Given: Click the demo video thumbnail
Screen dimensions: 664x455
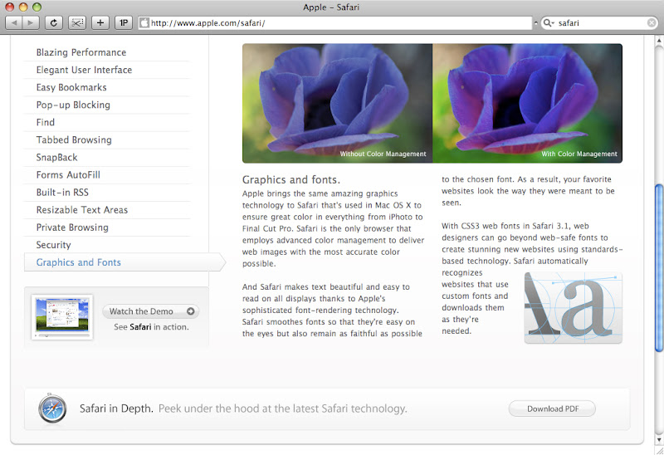Looking at the screenshot, I should point(62,316).
